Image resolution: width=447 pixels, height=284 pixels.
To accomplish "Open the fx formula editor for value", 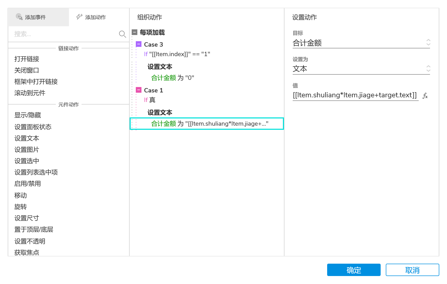I will click(425, 96).
